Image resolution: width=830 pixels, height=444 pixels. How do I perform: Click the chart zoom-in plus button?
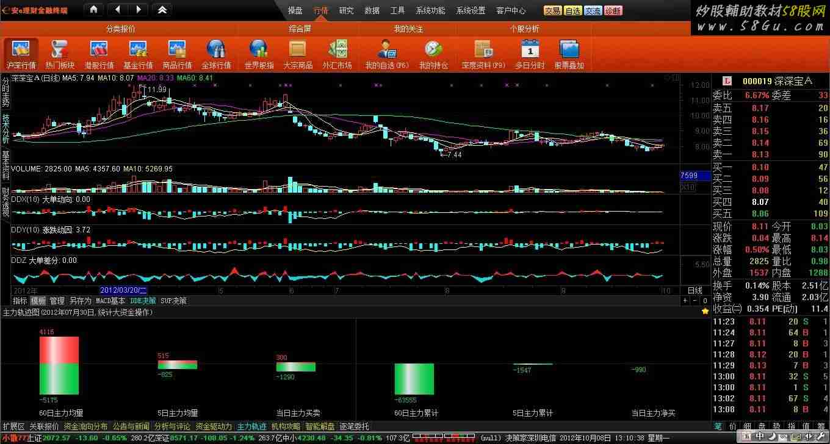(685, 301)
